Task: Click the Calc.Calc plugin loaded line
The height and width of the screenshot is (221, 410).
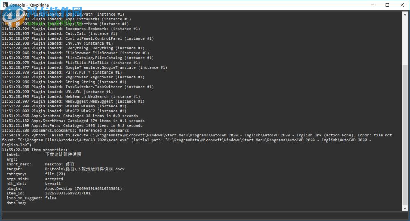Action: coord(59,33)
